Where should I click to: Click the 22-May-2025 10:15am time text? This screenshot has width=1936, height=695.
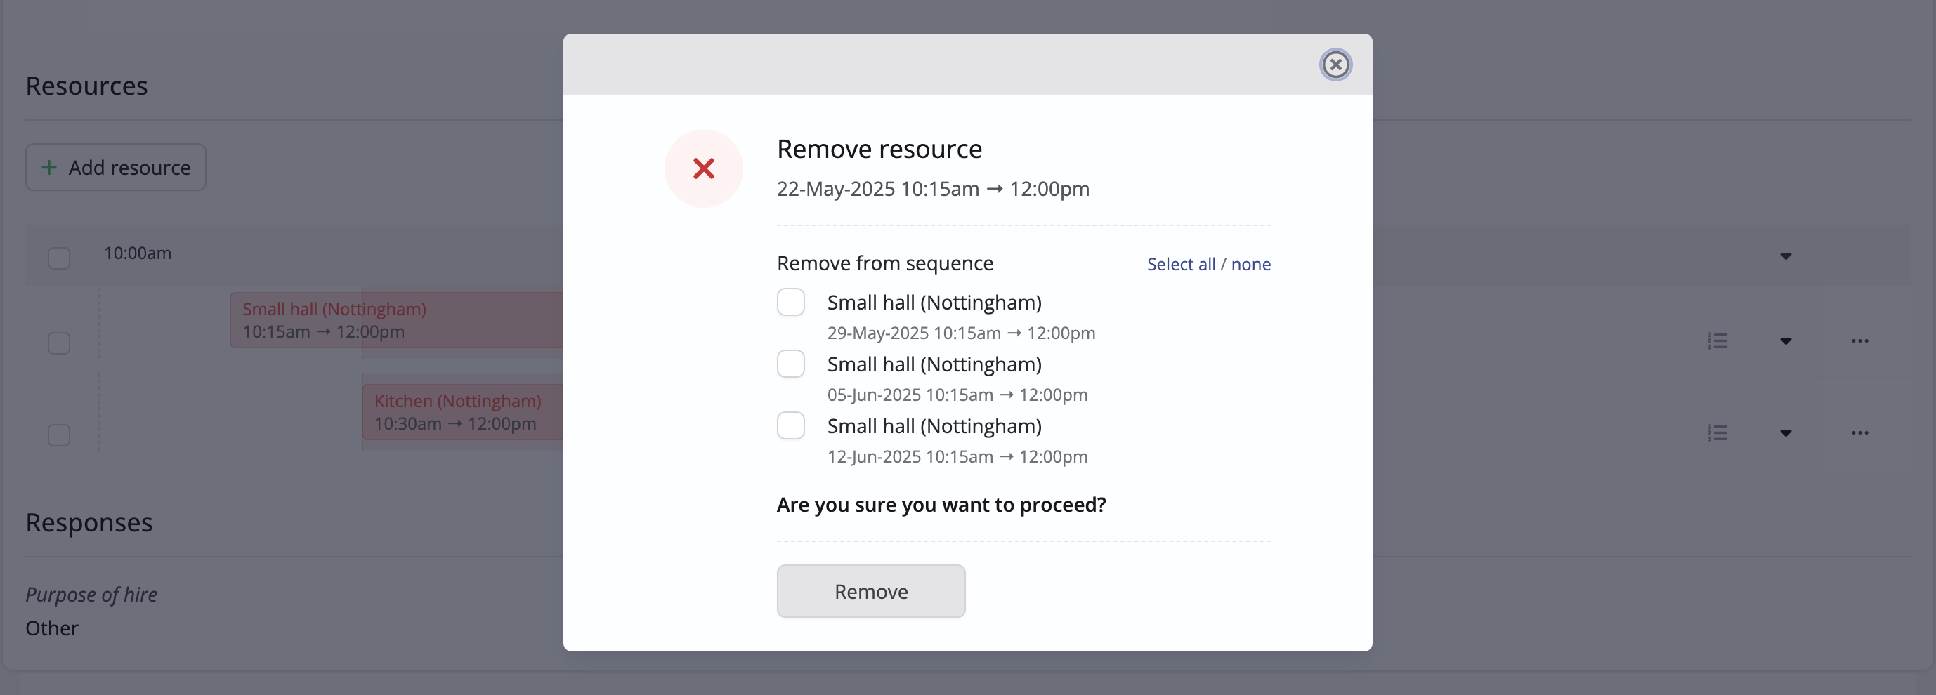933,189
